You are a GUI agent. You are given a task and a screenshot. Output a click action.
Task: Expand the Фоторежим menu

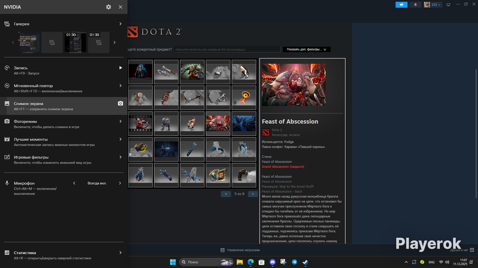pyautogui.click(x=120, y=121)
